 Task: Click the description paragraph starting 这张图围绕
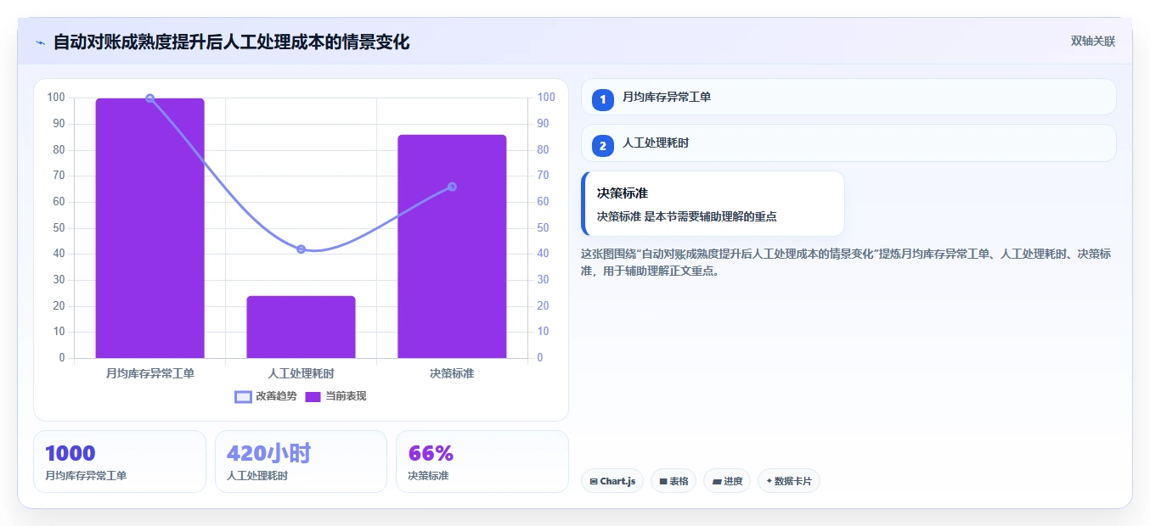pyautogui.click(x=846, y=263)
